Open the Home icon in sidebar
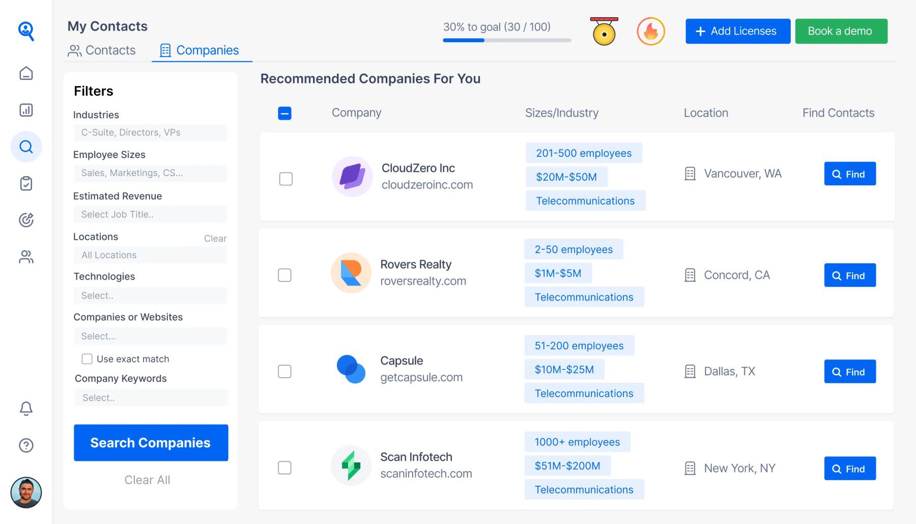 [26, 73]
